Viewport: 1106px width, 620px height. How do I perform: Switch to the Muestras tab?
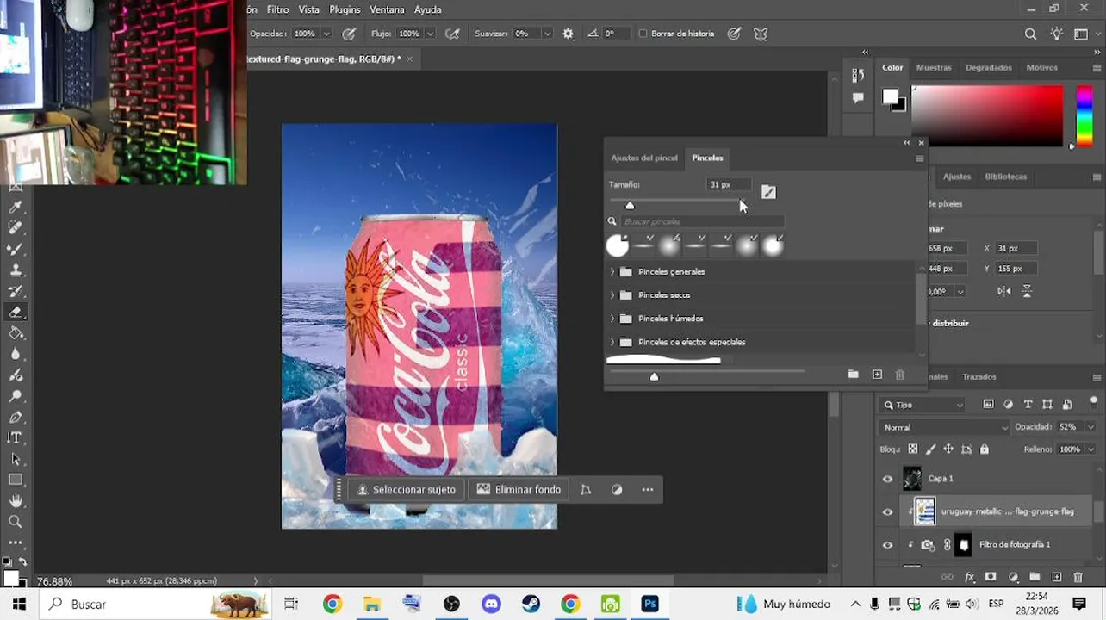934,67
